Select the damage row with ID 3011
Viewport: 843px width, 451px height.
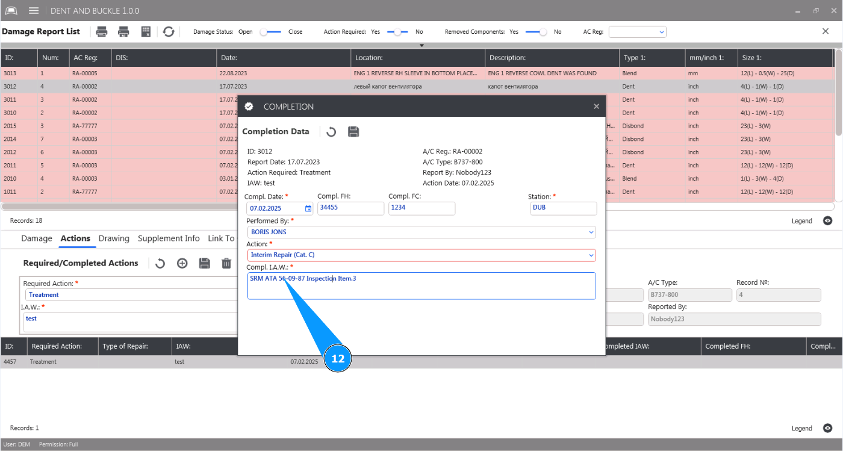pyautogui.click(x=119, y=99)
